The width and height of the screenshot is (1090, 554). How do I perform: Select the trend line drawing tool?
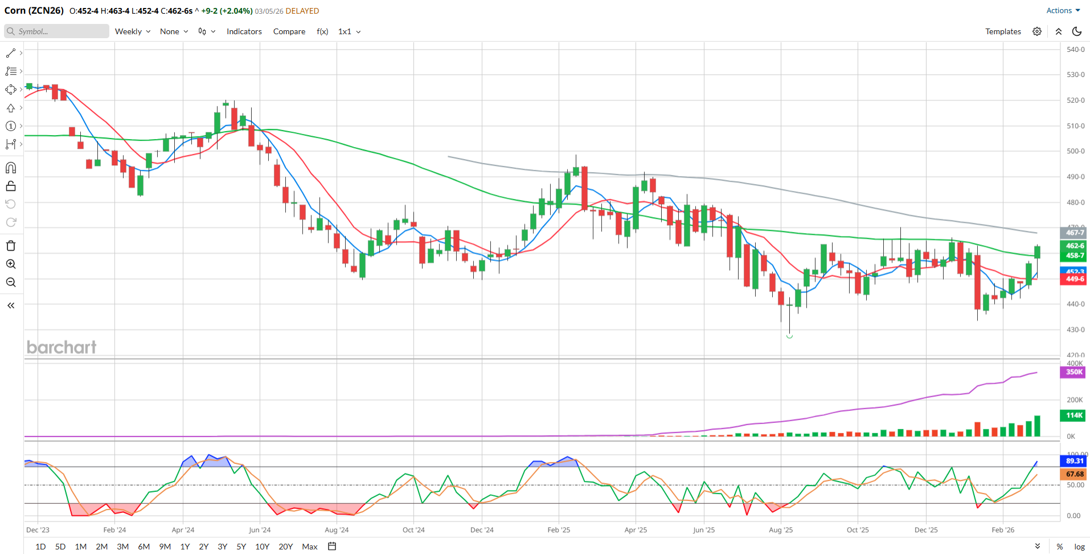coord(10,53)
